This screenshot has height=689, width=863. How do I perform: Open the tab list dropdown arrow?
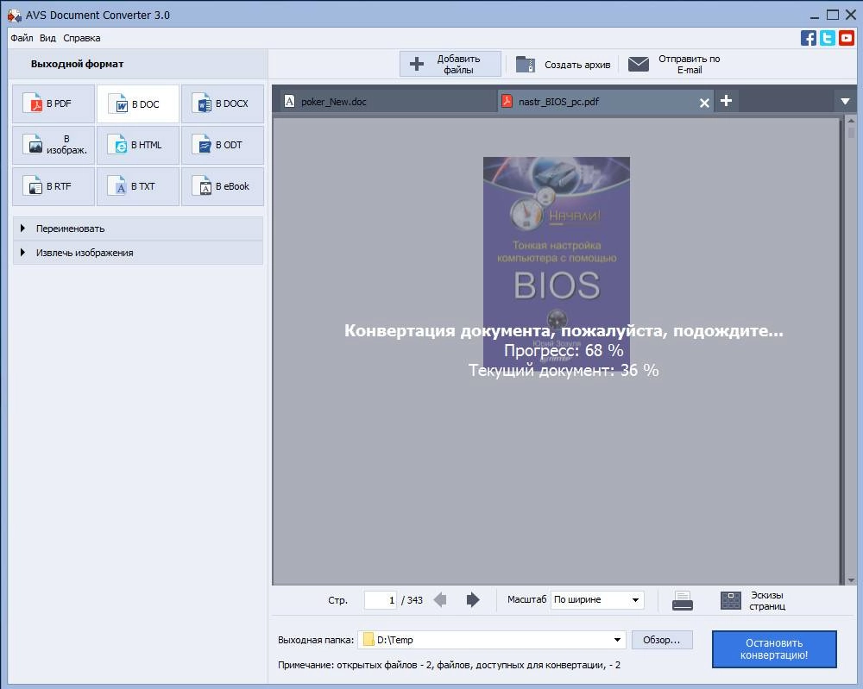846,101
